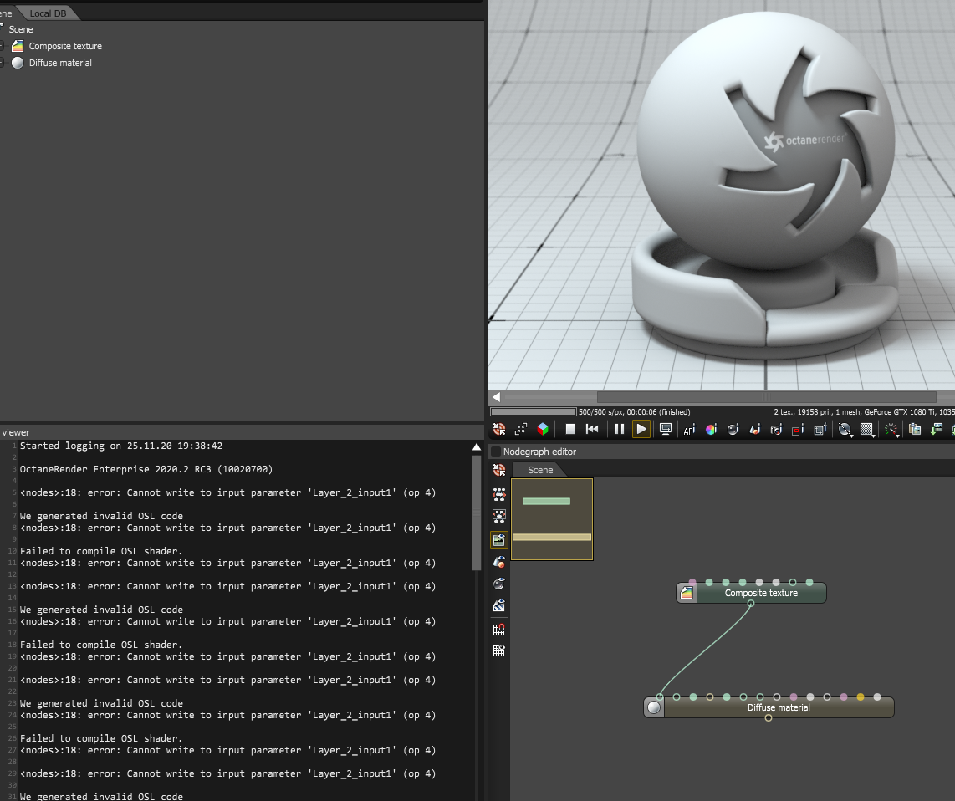Open the sub-sampling mode dropdown

coord(866,430)
